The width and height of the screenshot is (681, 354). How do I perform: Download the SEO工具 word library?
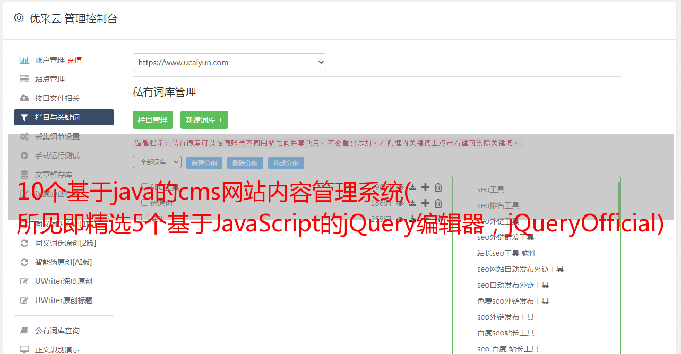point(412,187)
